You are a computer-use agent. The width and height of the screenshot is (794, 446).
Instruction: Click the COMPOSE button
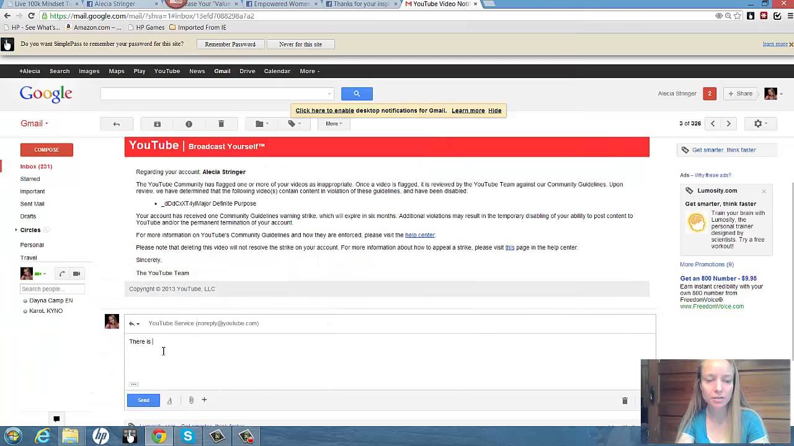(47, 150)
